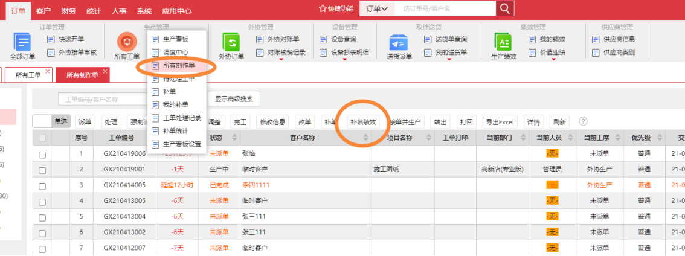Select 生产看板设置 from dropdown menu
This screenshot has width=685, height=256.
pyautogui.click(x=176, y=144)
